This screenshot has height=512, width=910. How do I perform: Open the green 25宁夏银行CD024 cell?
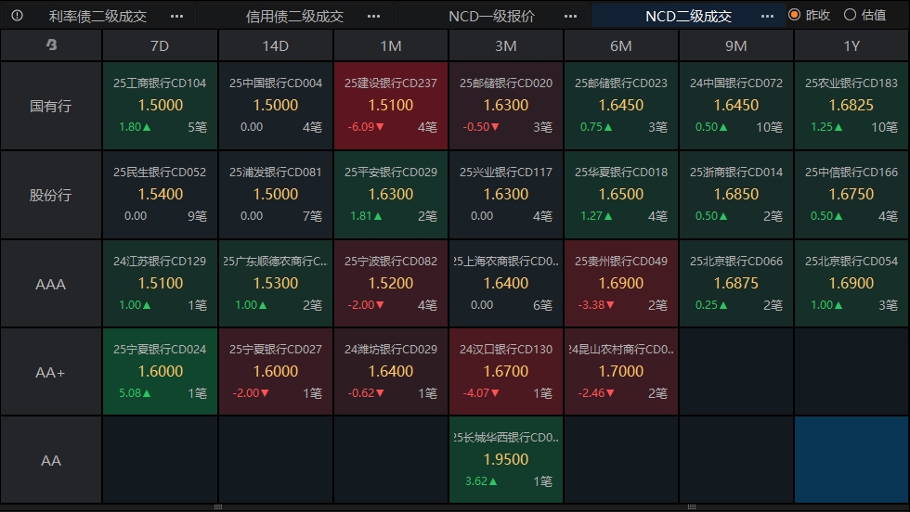(x=160, y=372)
